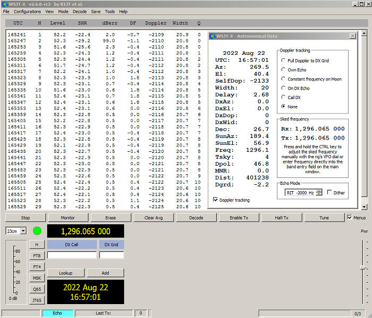Open the Mode menu

pos(63,12)
